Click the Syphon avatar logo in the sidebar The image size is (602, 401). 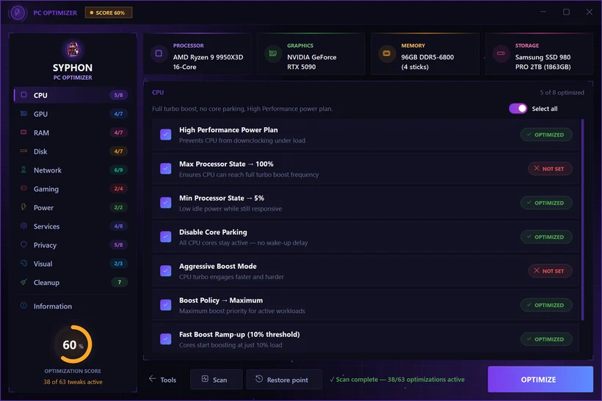73,49
